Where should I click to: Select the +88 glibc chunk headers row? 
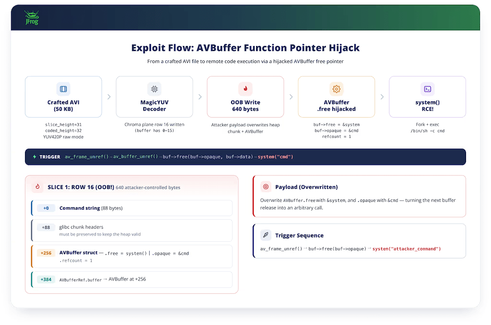[x=132, y=230]
